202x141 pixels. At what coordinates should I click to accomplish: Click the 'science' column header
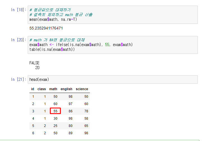tap(82, 89)
